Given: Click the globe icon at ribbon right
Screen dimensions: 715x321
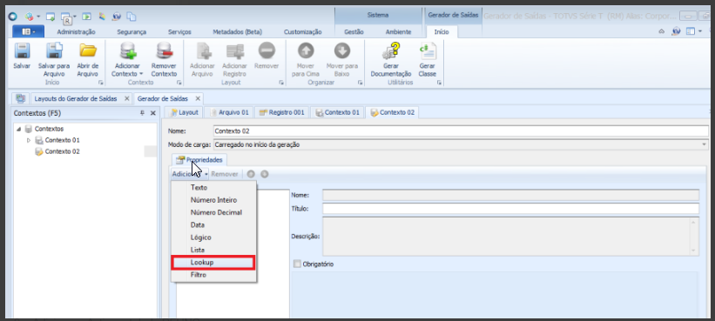Looking at the screenshot, I should point(676,31).
